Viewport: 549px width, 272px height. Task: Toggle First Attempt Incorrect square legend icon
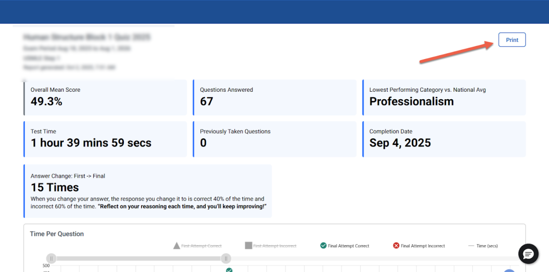pyautogui.click(x=248, y=246)
